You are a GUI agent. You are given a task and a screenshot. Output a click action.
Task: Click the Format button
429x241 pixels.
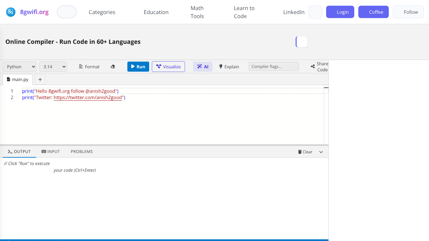pyautogui.click(x=89, y=67)
